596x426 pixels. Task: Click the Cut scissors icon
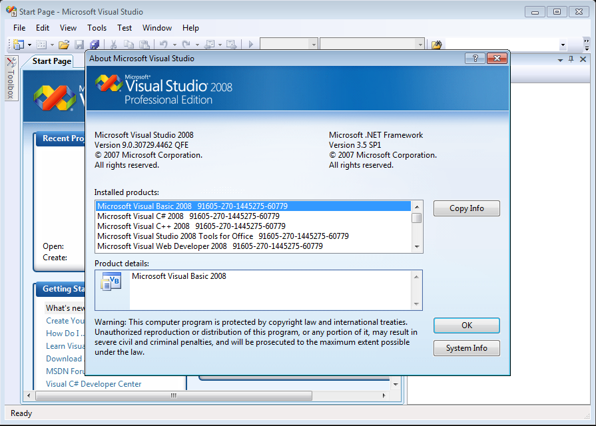[x=113, y=45]
